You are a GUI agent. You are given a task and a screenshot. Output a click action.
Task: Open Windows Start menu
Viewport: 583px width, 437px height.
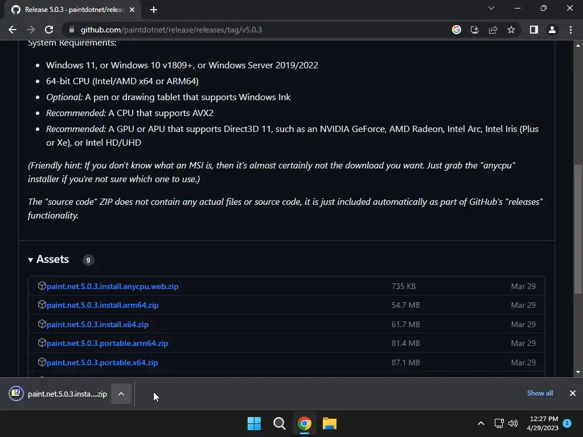click(x=254, y=423)
